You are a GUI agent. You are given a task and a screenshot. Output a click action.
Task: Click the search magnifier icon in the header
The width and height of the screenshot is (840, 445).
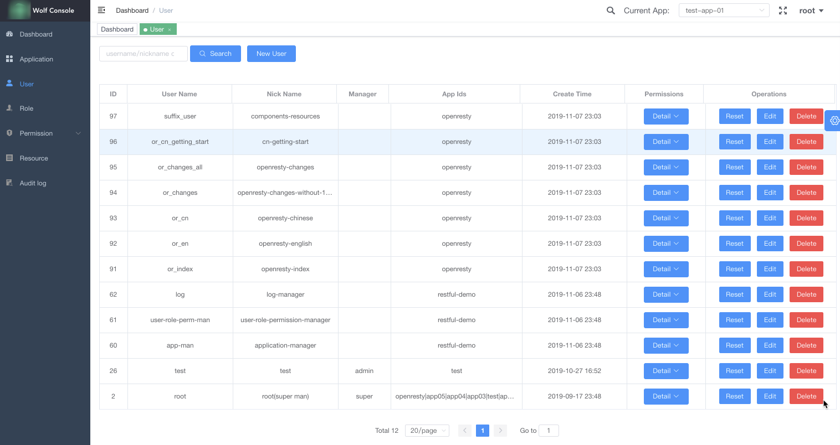click(x=610, y=10)
